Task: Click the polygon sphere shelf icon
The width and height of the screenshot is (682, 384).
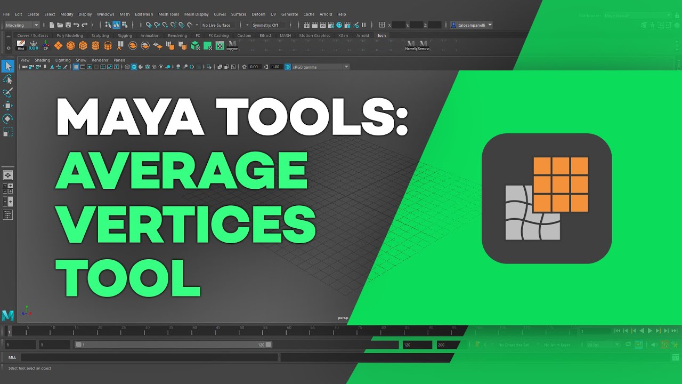Action: click(70, 45)
